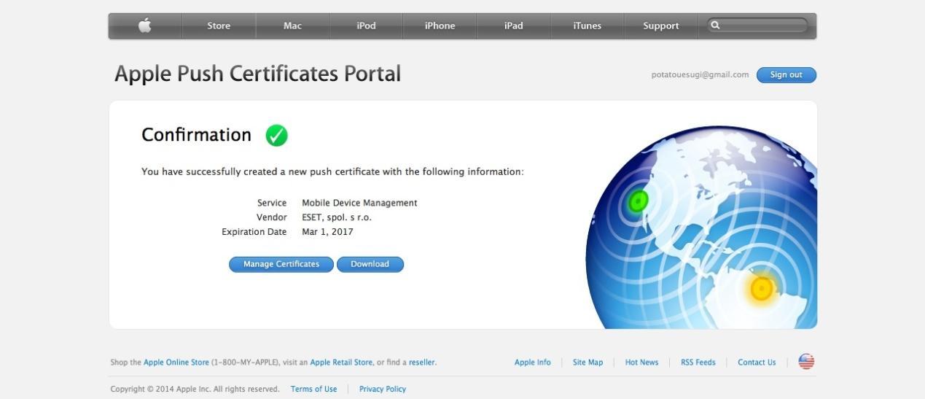Open the Mac nav item

(292, 26)
